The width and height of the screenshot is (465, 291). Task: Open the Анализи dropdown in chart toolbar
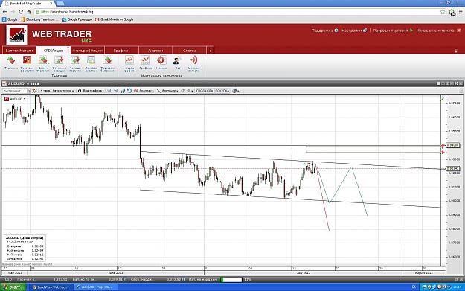click(x=144, y=91)
